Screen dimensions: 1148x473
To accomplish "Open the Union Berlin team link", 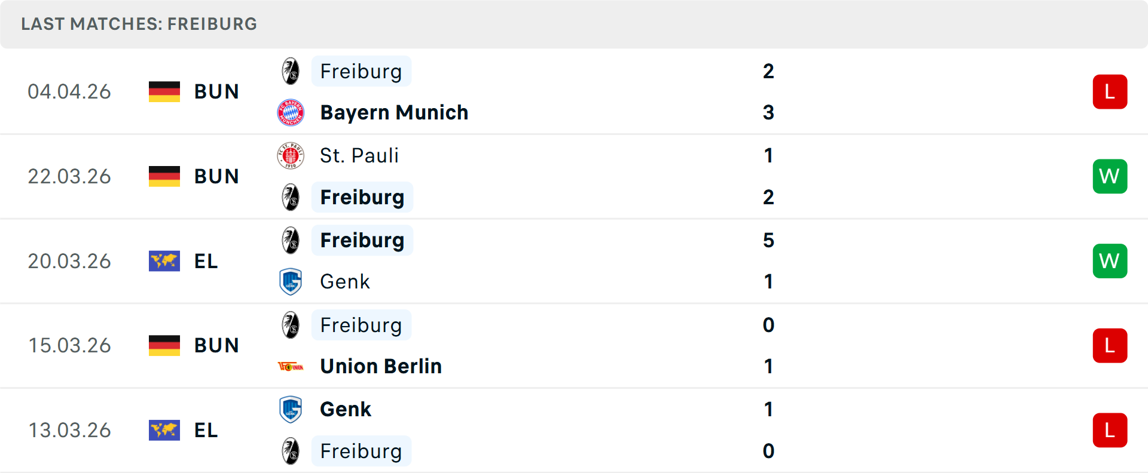I will (x=381, y=366).
